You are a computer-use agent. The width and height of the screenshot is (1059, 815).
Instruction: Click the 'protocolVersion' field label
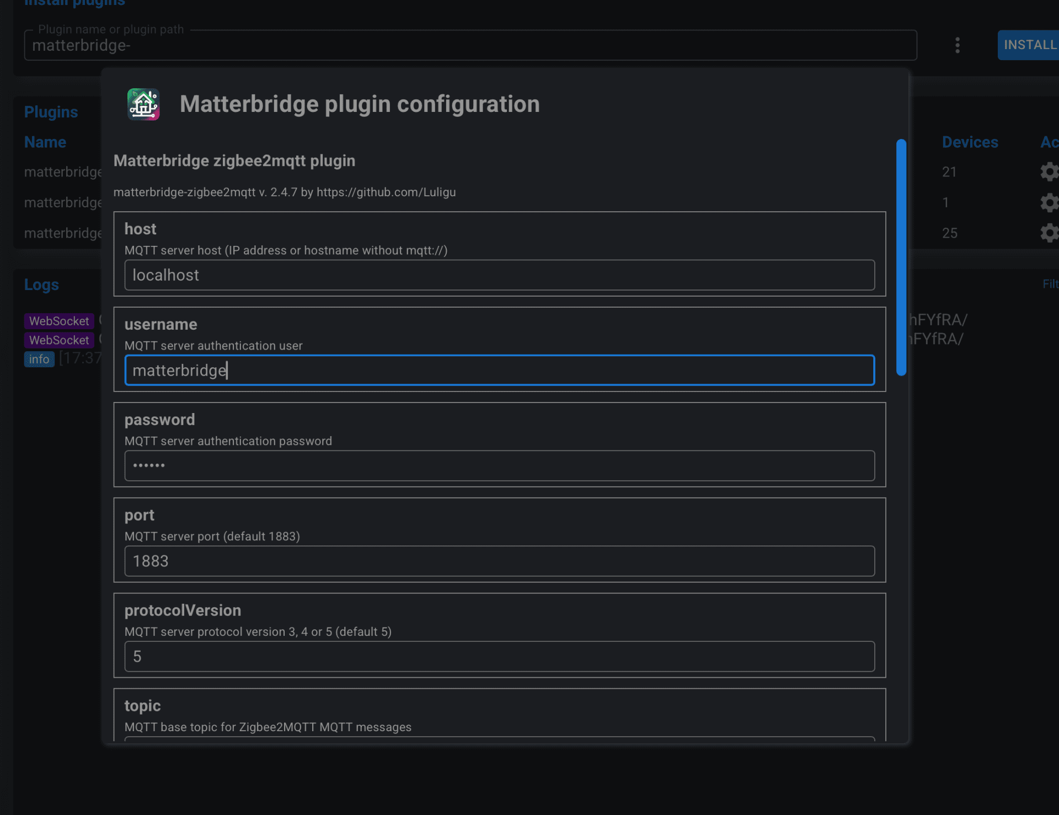[183, 610]
